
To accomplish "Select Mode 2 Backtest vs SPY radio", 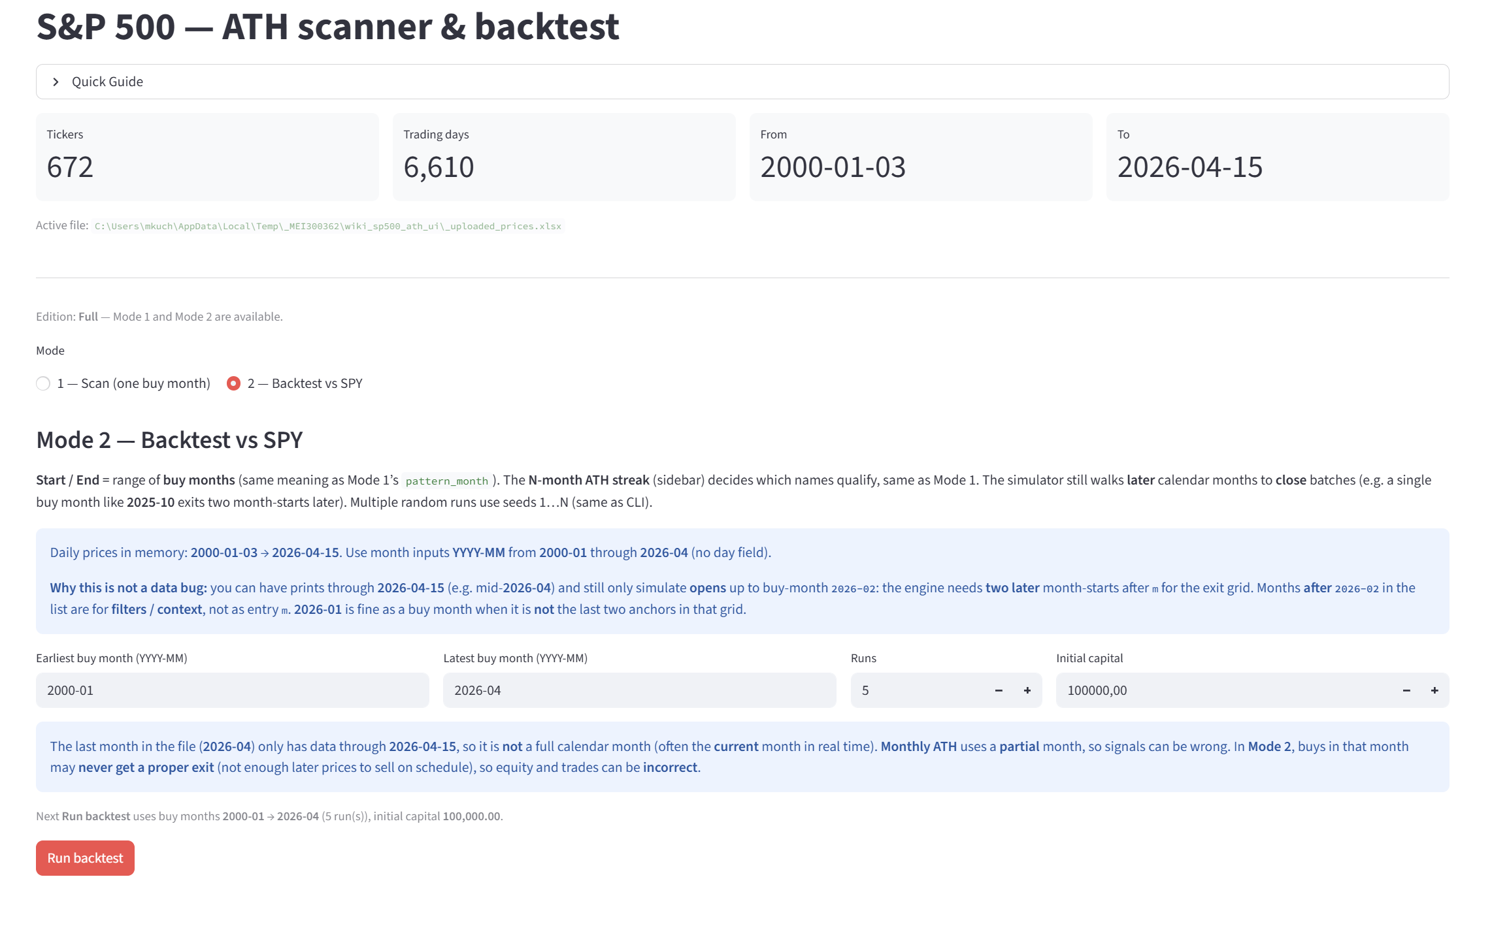I will pos(233,383).
